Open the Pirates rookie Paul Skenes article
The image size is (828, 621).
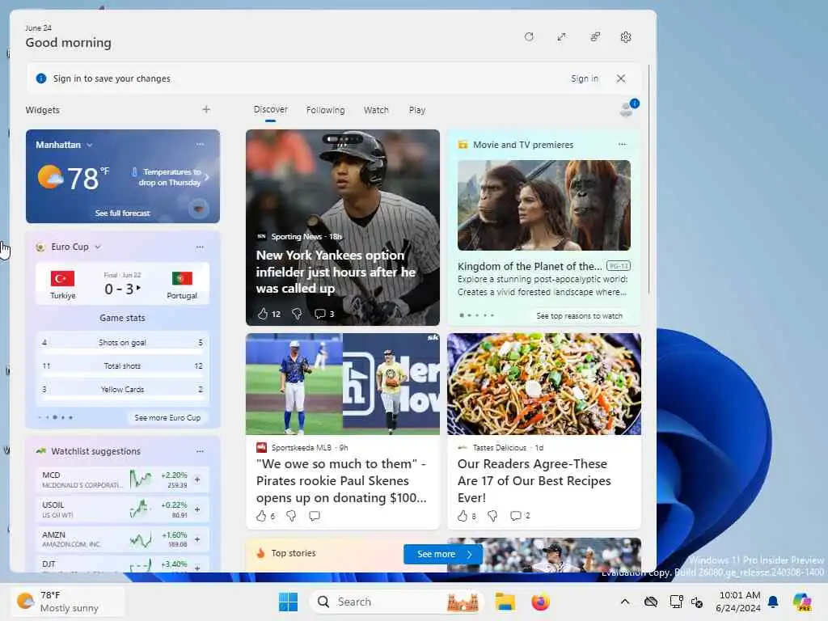(x=342, y=480)
